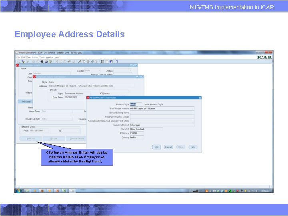Viewport: 288px width, 216px height.
Task: Click the Address button in employee window
Action: point(30,138)
